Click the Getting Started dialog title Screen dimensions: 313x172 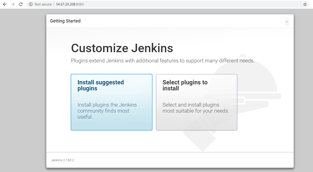click(x=65, y=21)
